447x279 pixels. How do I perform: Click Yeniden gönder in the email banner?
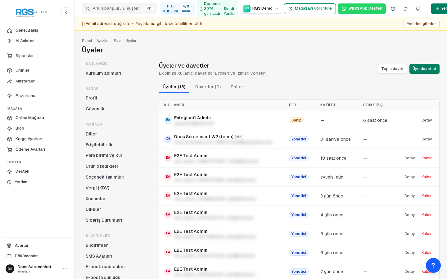click(x=421, y=24)
